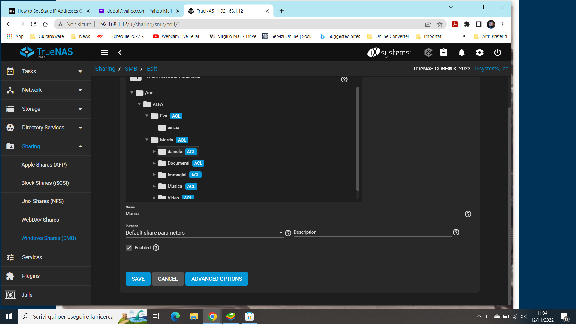Open Microsoft Edge from the taskbar
This screenshot has width=576, height=324.
point(175,316)
